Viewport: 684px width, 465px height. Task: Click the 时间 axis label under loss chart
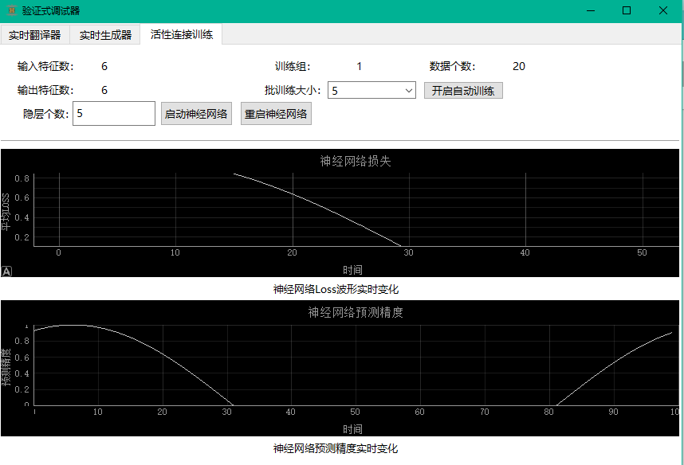click(x=352, y=270)
